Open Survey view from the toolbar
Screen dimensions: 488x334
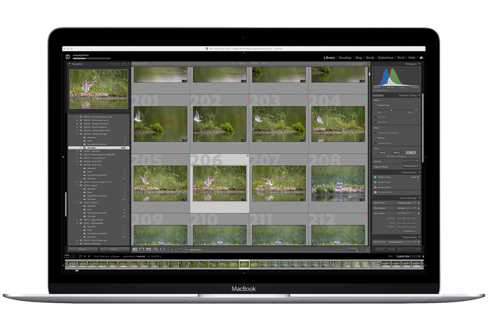[155, 250]
